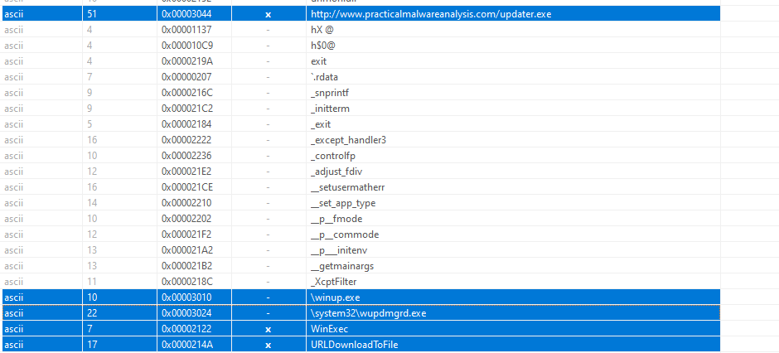Select the `.rdata string row
Screen dimensions: 779x353
click(x=323, y=77)
